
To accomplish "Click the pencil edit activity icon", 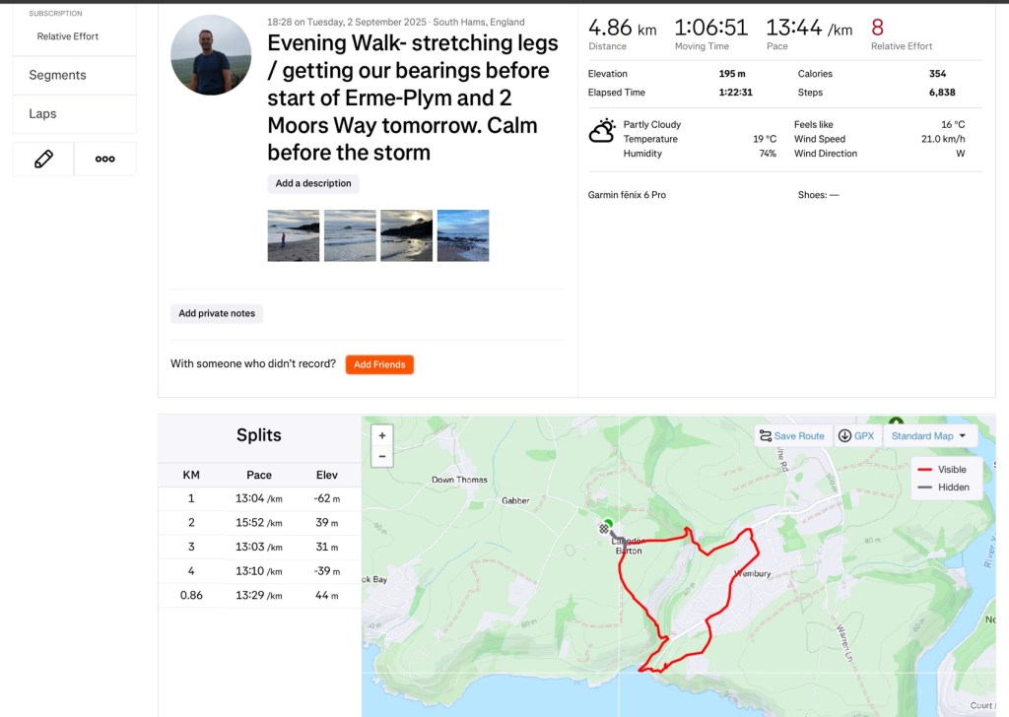I will click(x=43, y=160).
